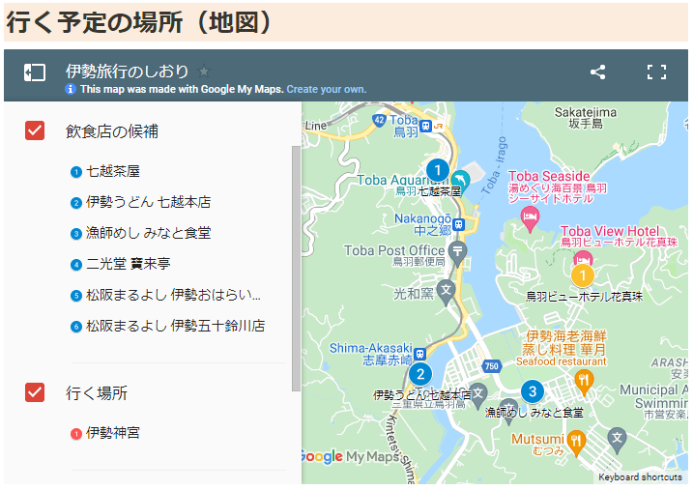Click the Toba Seaside hotel label
693x490 pixels.
[x=557, y=187]
